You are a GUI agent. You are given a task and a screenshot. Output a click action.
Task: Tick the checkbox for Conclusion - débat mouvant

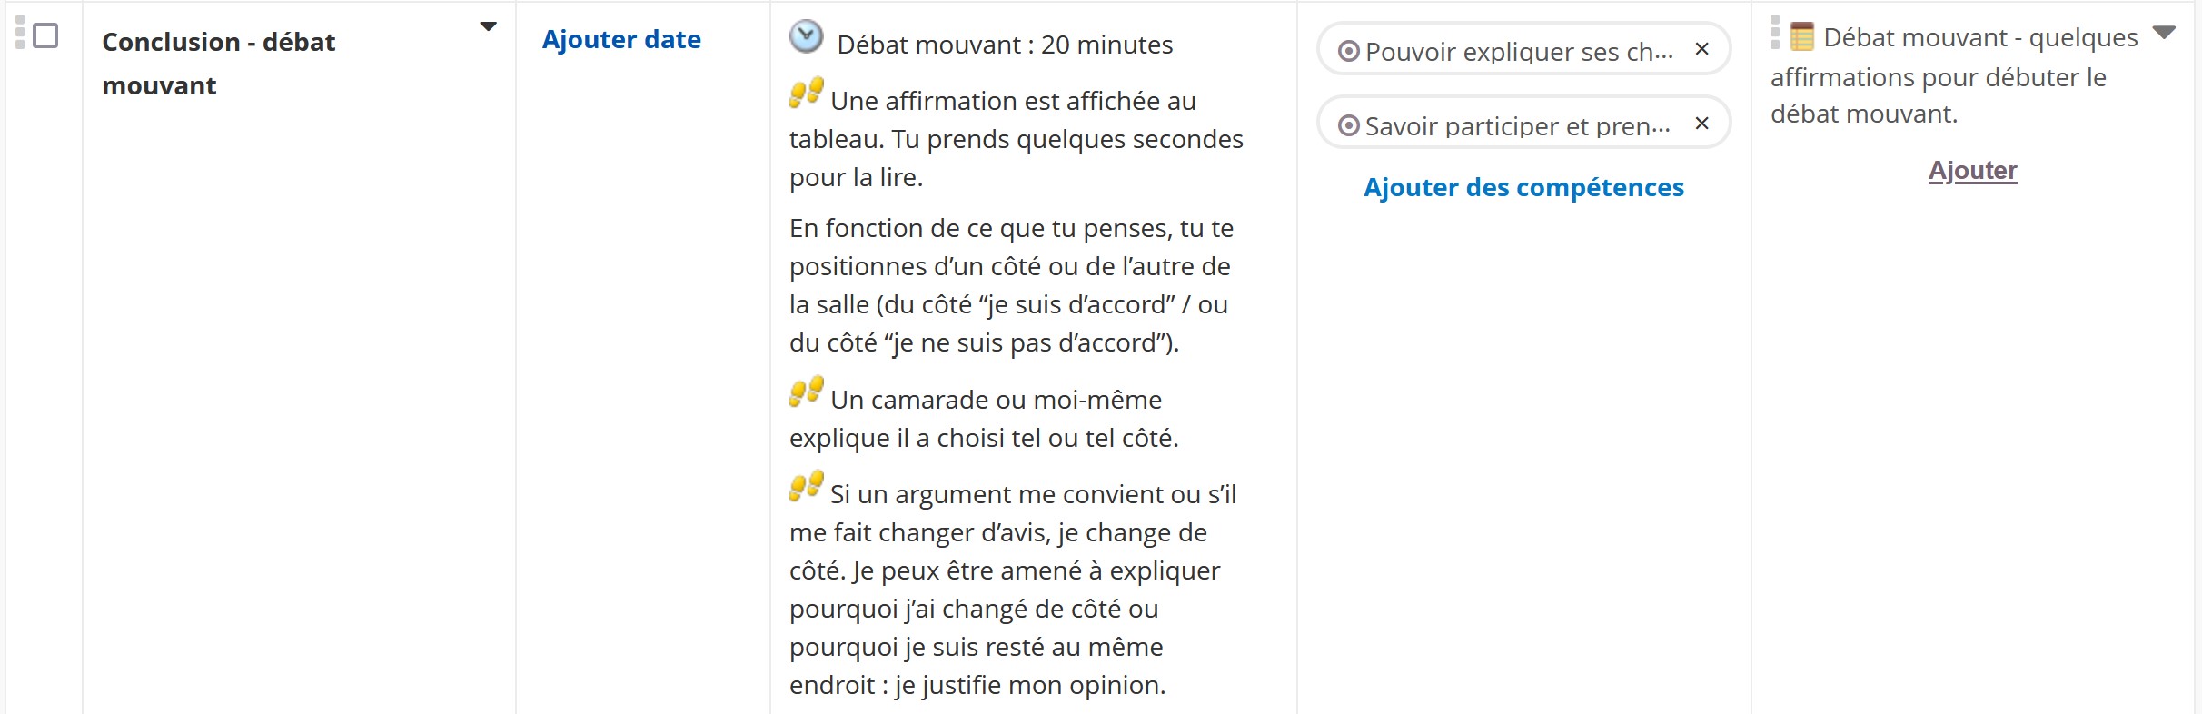pos(45,35)
